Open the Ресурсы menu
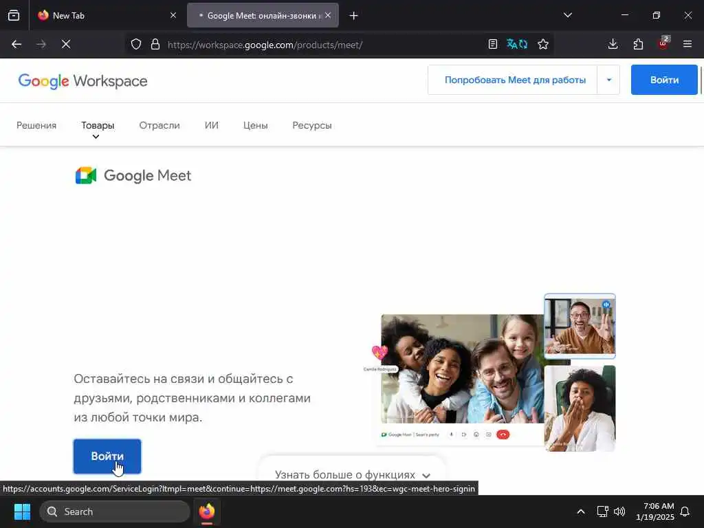704x528 pixels. [312, 125]
